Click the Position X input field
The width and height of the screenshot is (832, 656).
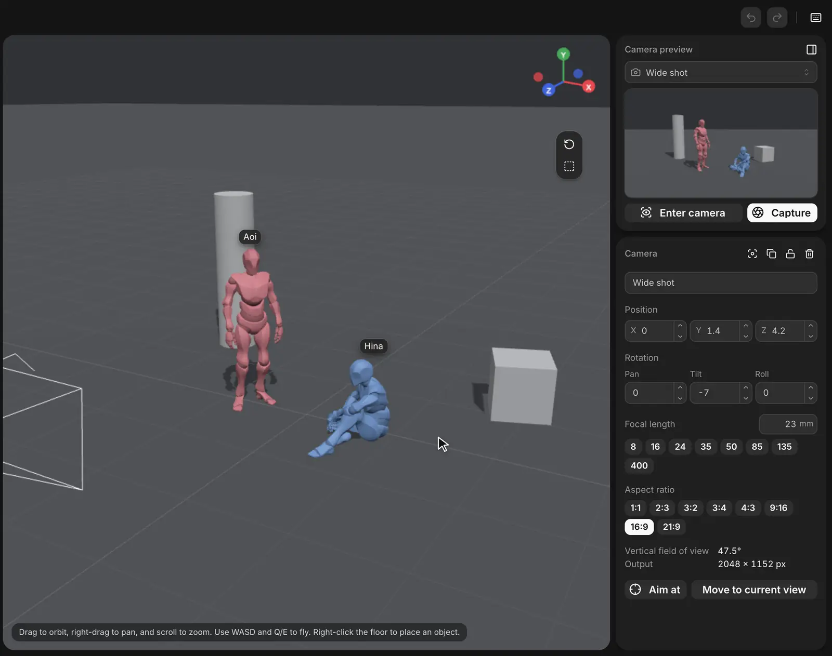(650, 331)
